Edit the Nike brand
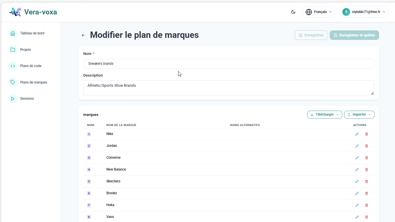 pos(357,134)
